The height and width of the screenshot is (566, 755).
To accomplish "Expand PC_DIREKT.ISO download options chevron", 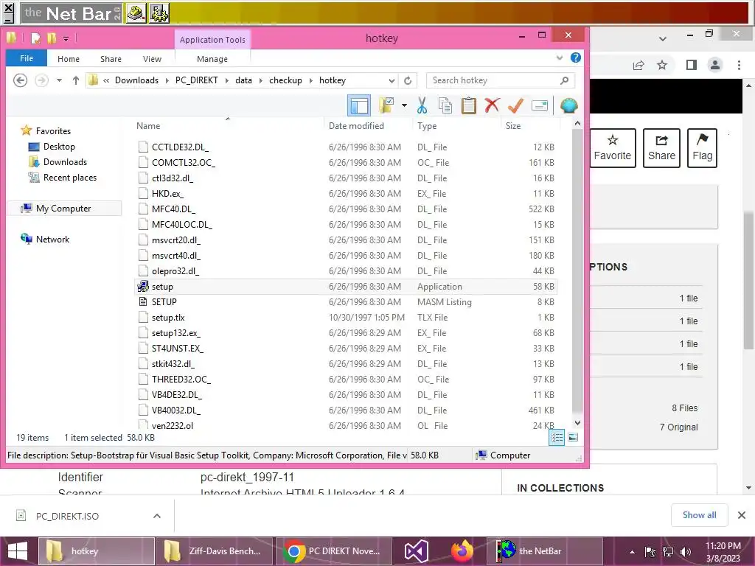I will tap(157, 516).
